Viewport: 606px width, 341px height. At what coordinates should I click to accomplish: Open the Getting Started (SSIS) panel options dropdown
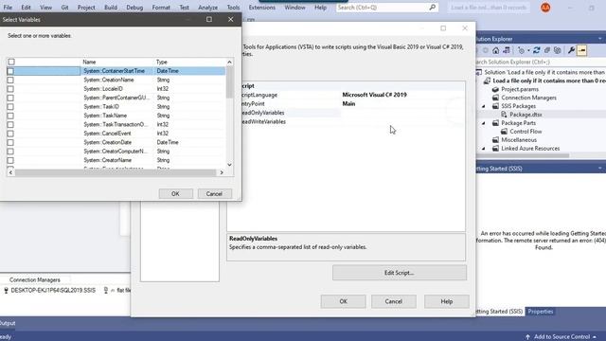point(599,169)
